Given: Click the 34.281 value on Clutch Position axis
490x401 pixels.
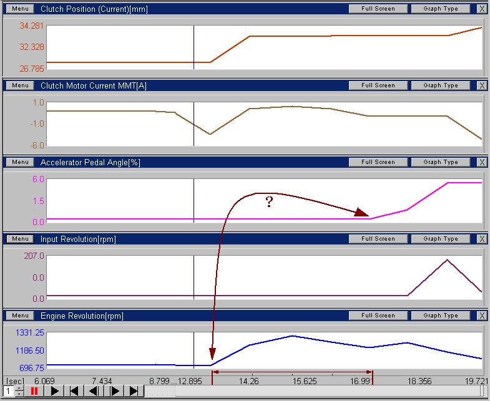Looking at the screenshot, I should pos(32,26).
